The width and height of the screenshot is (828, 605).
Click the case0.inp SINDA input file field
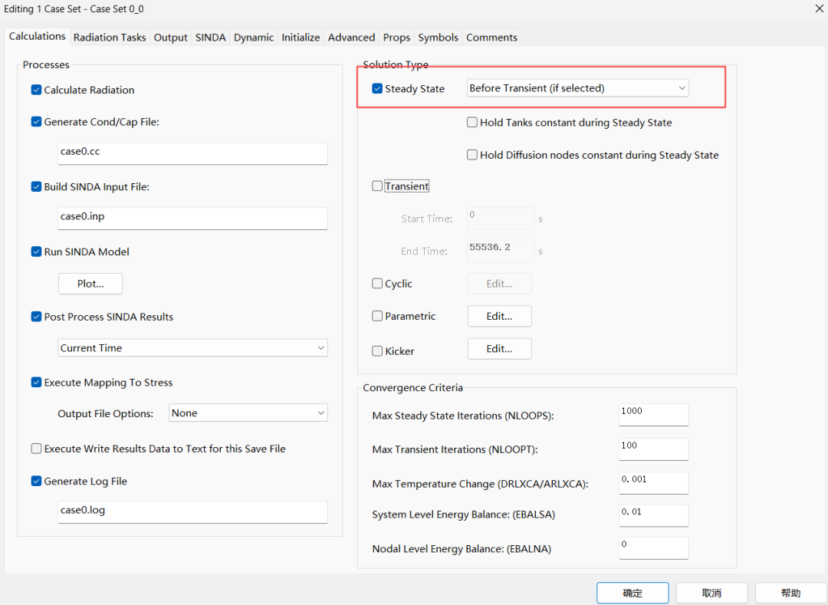pyautogui.click(x=192, y=218)
